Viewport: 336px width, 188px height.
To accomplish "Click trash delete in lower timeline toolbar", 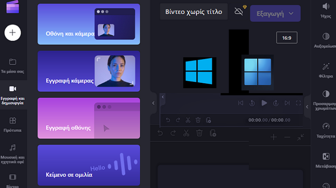I will [199, 133].
